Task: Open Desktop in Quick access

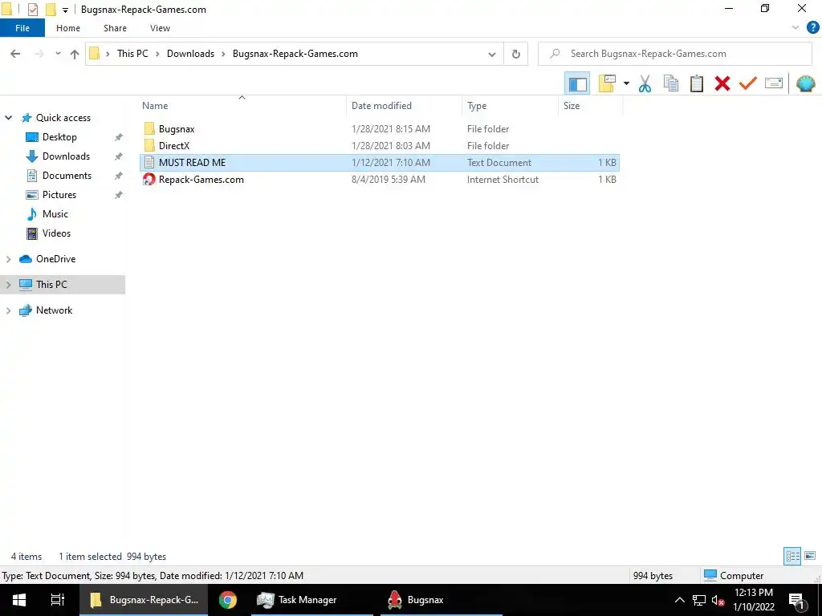Action: (59, 136)
